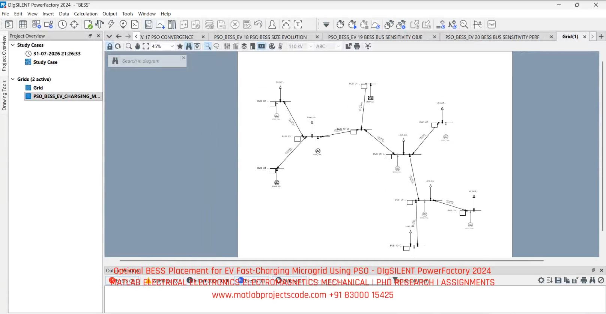Open the Network Model Manager table icon
The image size is (606, 314).
23,24
